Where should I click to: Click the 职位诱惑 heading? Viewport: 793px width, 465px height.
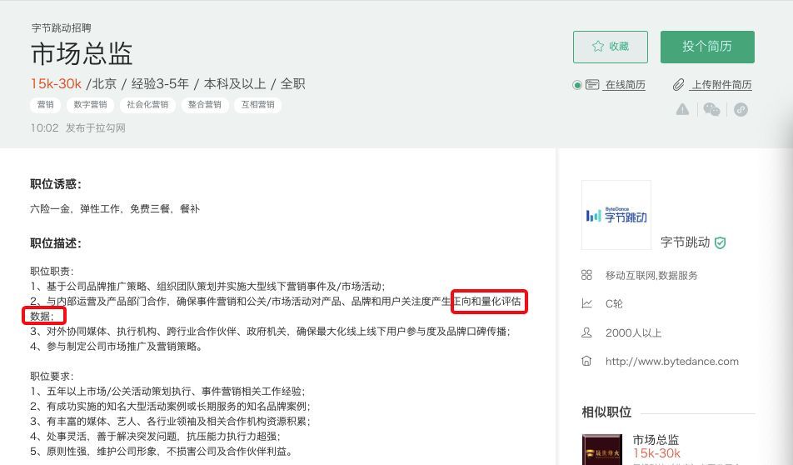point(56,184)
